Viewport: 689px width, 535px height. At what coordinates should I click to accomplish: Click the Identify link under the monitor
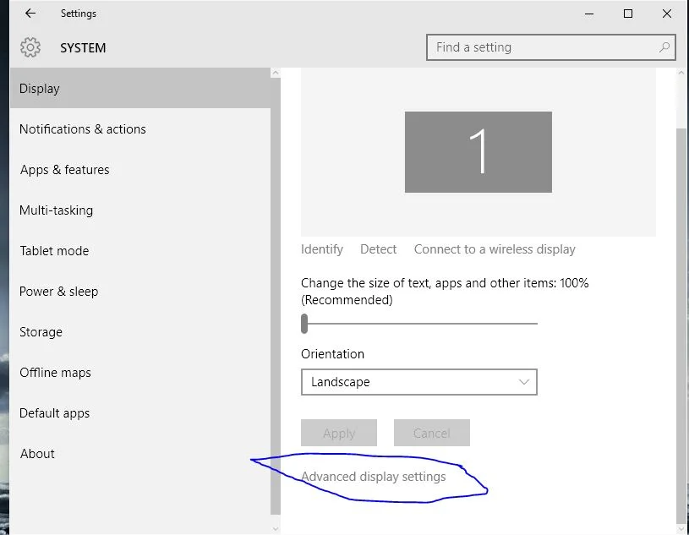(x=322, y=249)
